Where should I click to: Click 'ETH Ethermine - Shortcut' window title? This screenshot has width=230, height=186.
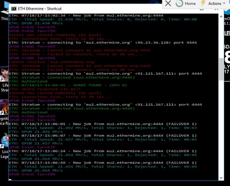(x=40, y=9)
